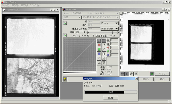Click the scale percentage slider handle
The height and width of the screenshot is (104, 172).
click(x=112, y=32)
